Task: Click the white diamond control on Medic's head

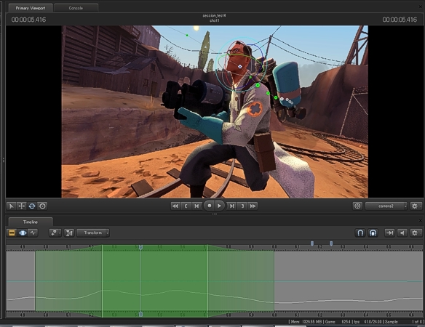Action: (x=240, y=66)
